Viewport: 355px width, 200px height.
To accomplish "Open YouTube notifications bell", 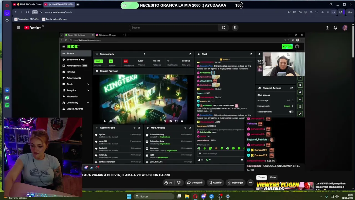I will [335, 27].
